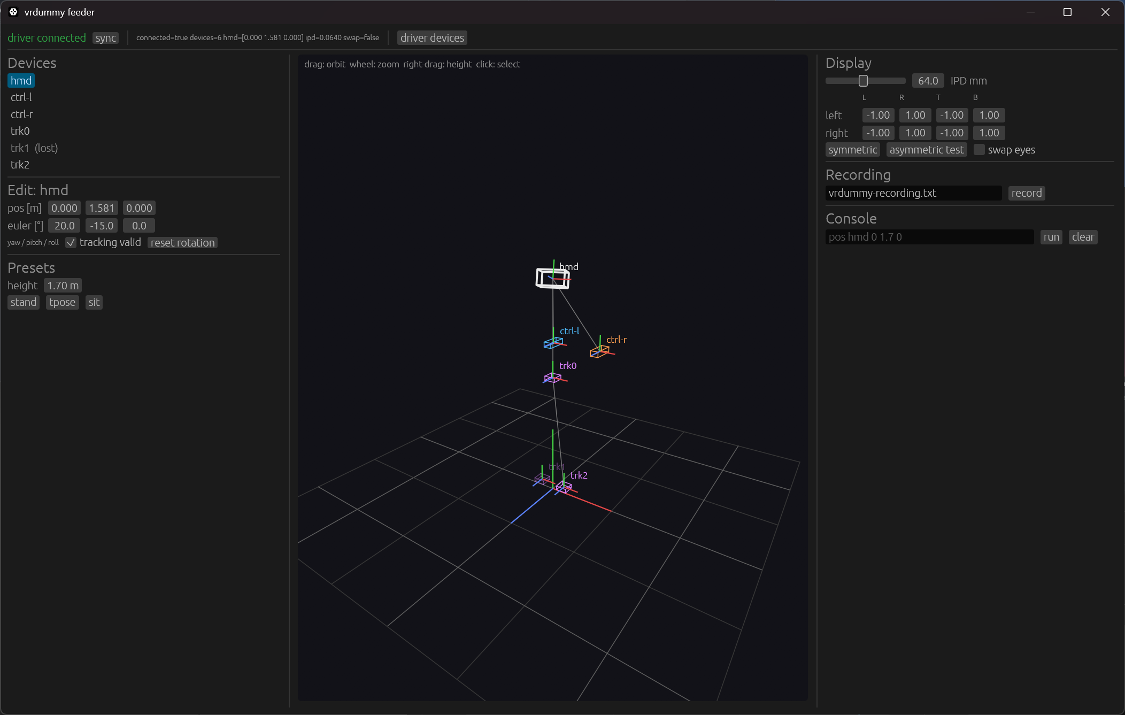This screenshot has width=1125, height=715.
Task: Select ctrl-l in the Devices list
Action: pos(21,97)
